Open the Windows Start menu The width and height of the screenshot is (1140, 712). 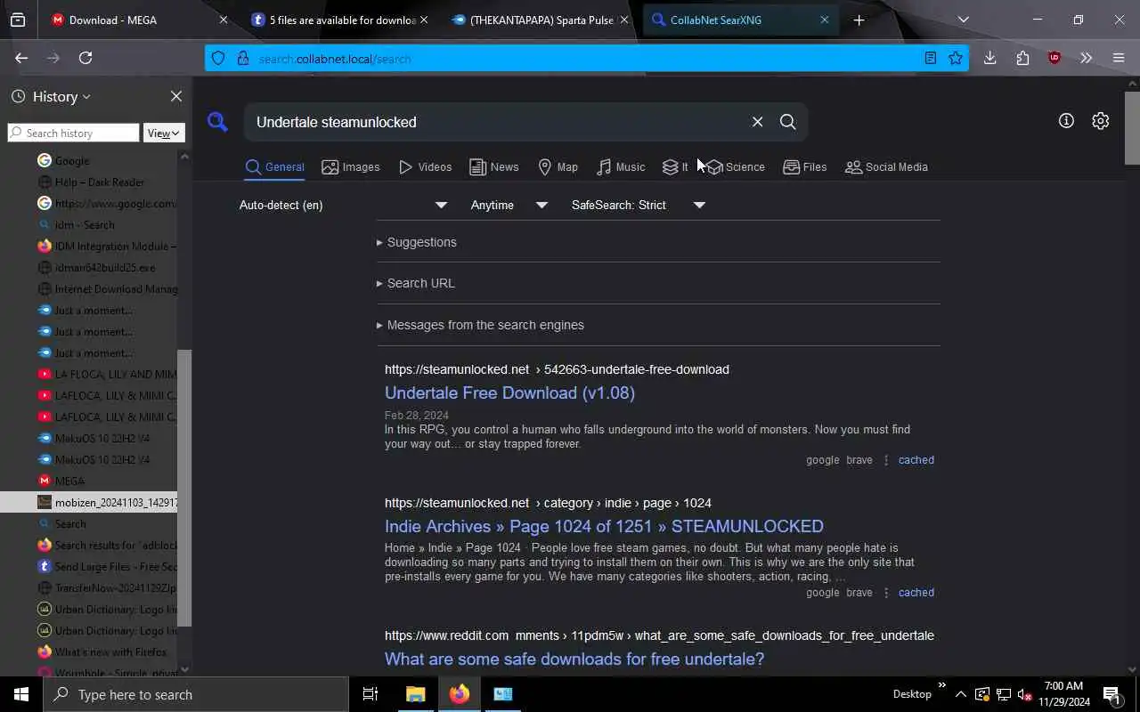[x=21, y=694]
